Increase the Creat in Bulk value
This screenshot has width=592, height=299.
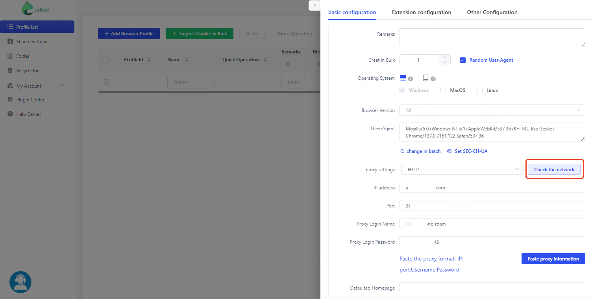tap(445, 57)
